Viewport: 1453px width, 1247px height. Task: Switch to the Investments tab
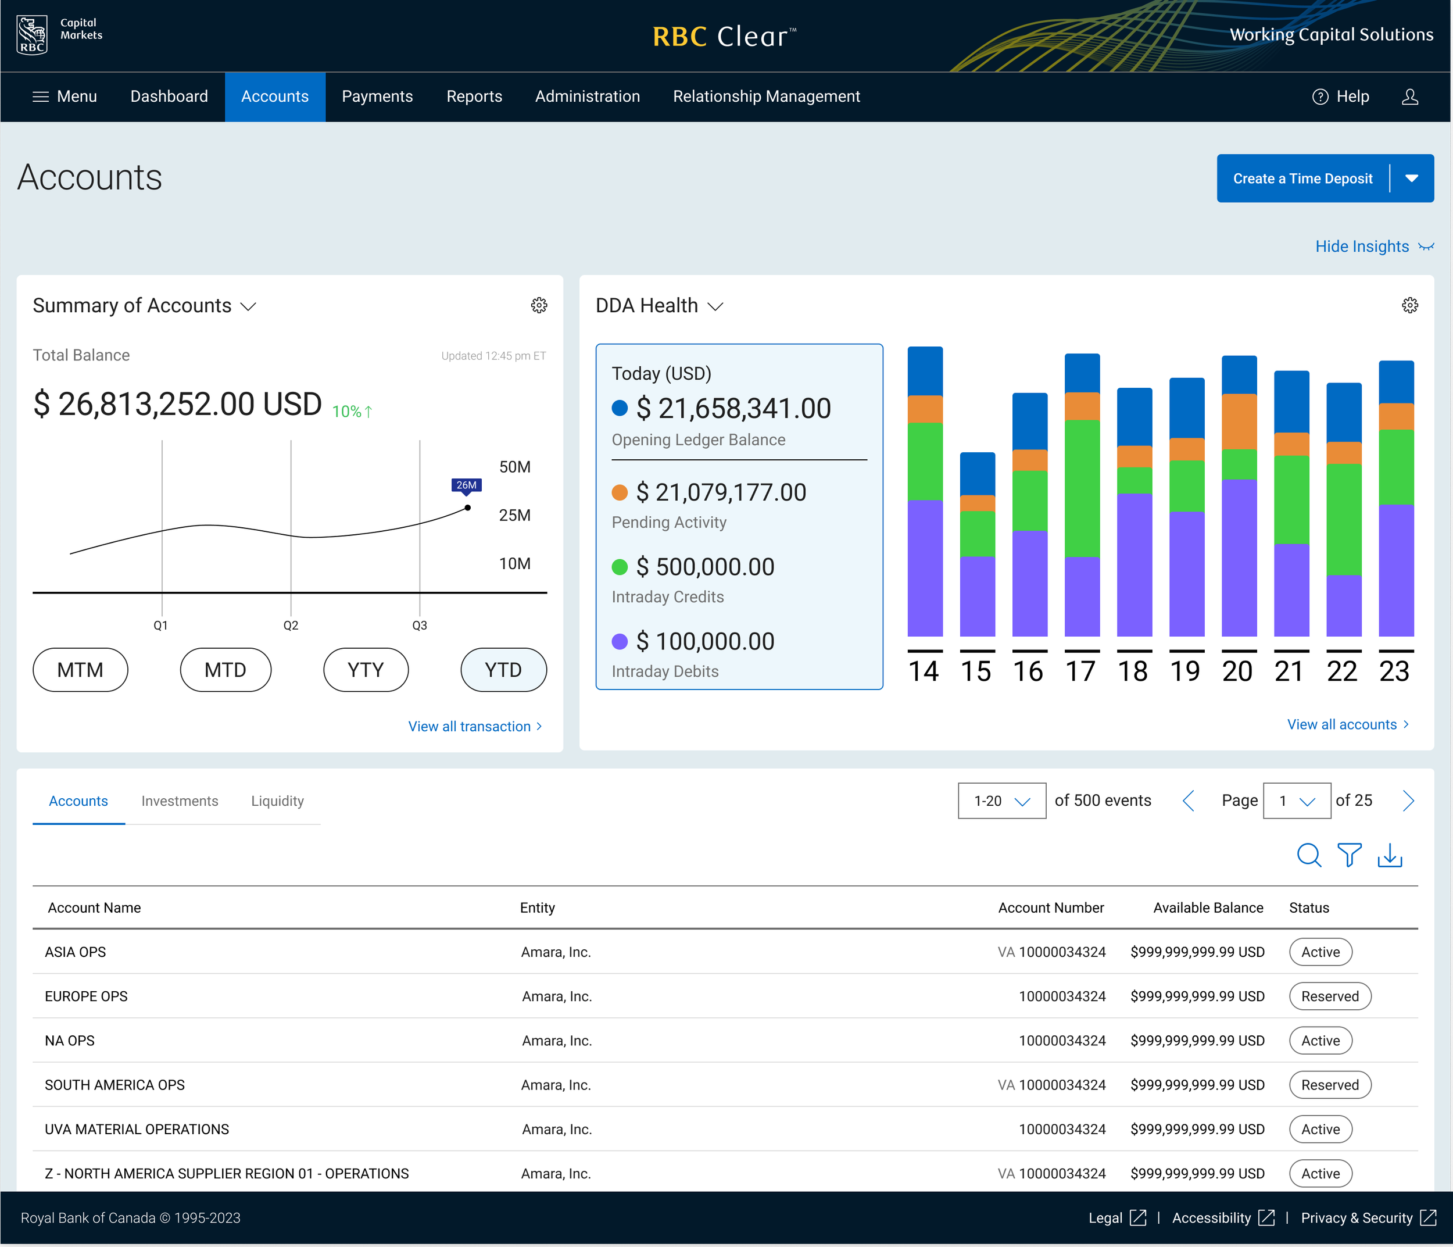180,801
